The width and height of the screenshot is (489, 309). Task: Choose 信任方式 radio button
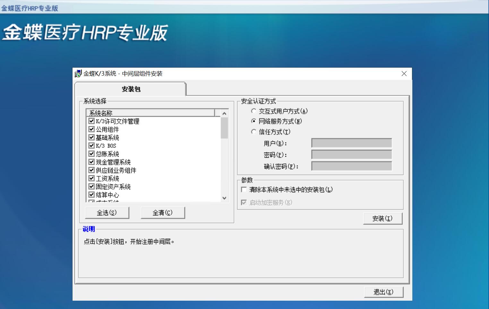253,132
